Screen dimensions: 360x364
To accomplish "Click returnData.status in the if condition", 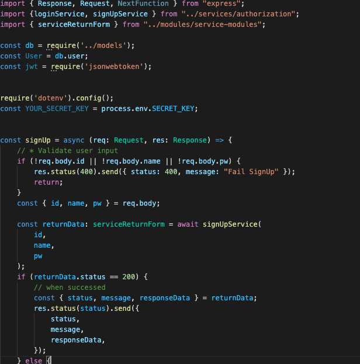I will (x=70, y=277).
